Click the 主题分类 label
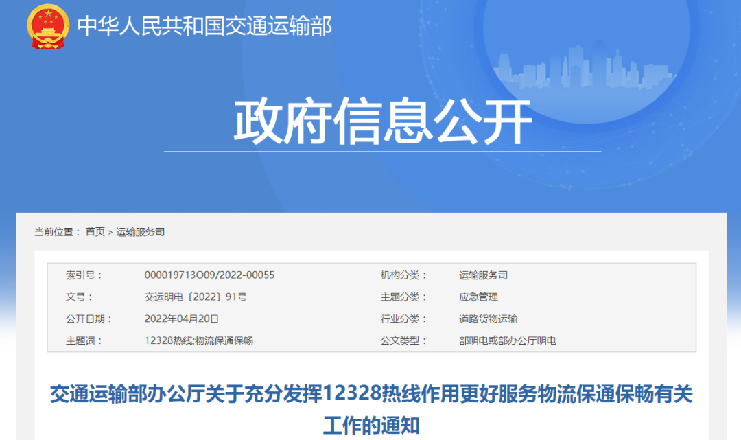 coord(403,297)
